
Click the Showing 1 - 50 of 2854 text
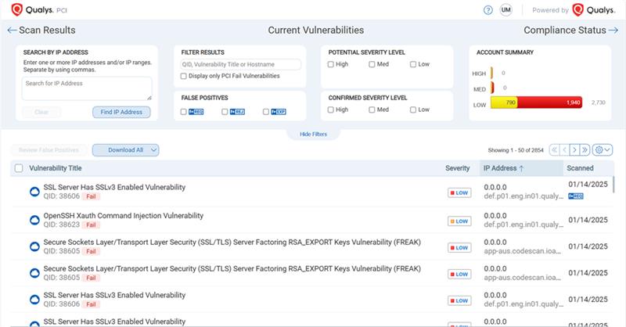click(516, 150)
